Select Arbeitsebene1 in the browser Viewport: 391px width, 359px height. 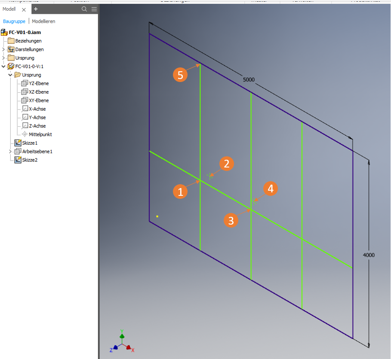tap(37, 151)
